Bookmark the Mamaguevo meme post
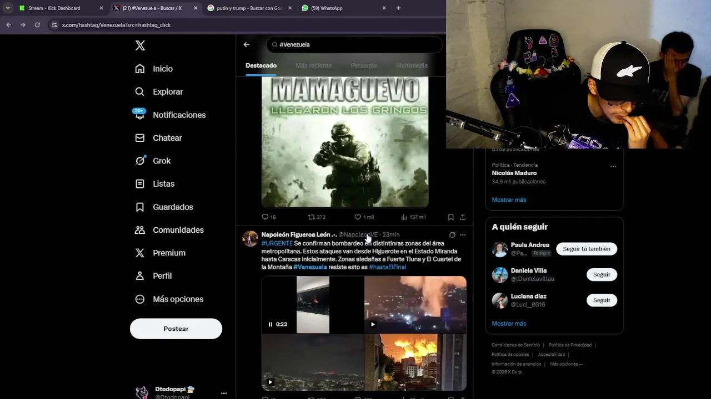Image resolution: width=711 pixels, height=399 pixels. tap(451, 217)
